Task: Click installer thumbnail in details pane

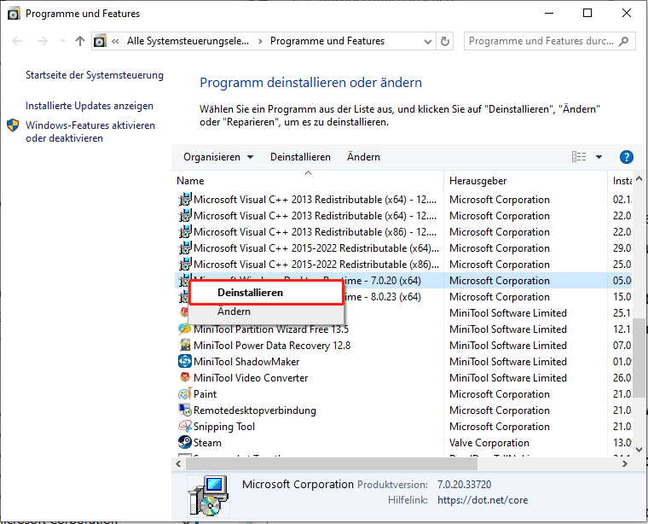Action: 209,496
